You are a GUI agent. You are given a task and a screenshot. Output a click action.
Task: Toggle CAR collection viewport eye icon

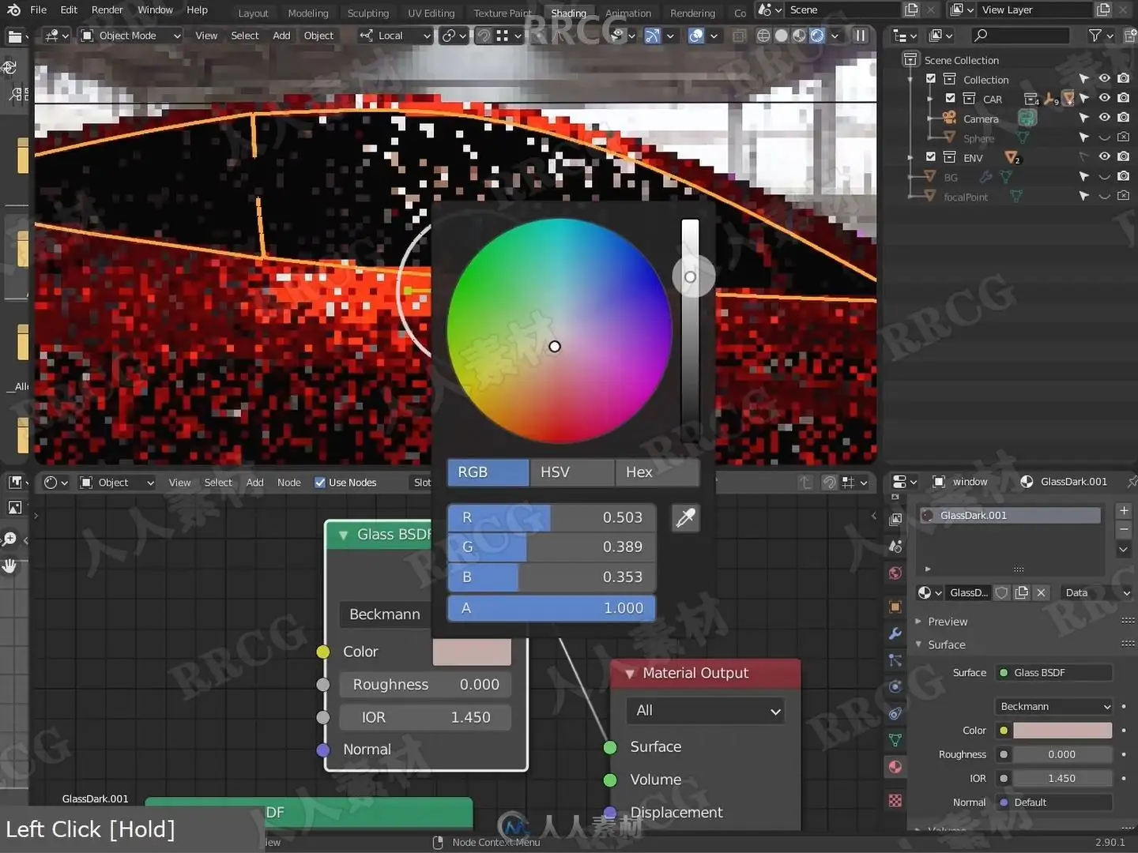click(x=1104, y=98)
